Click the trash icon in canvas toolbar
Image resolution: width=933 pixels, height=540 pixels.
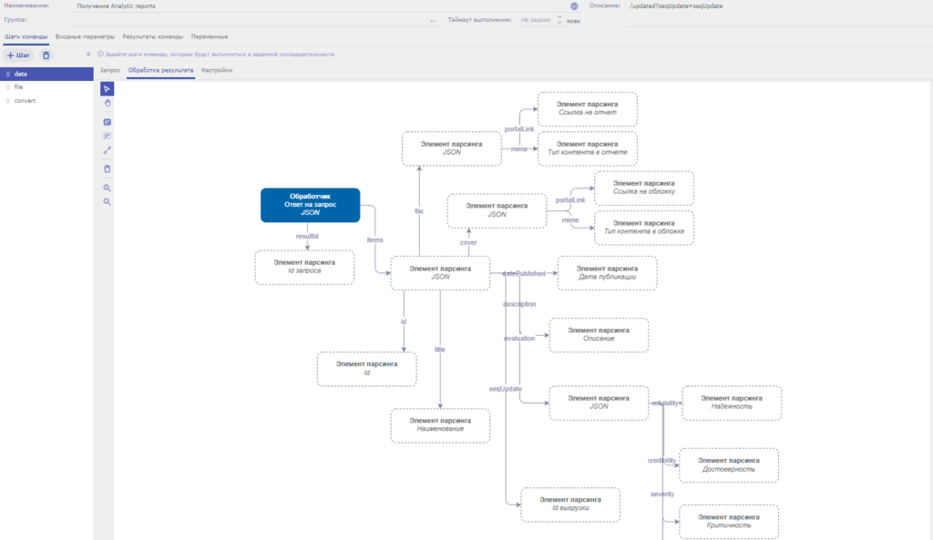tap(107, 168)
